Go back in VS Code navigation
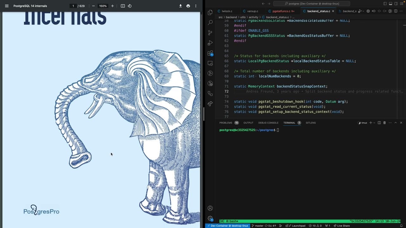The width and height of the screenshot is (406, 228). (263, 3)
